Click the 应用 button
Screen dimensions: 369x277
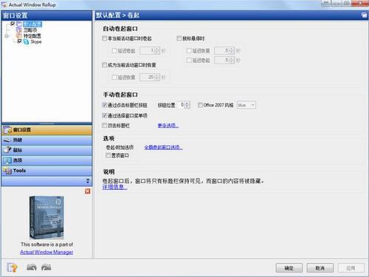tap(351, 267)
